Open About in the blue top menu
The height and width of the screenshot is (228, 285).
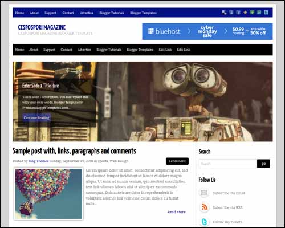coord(34,13)
